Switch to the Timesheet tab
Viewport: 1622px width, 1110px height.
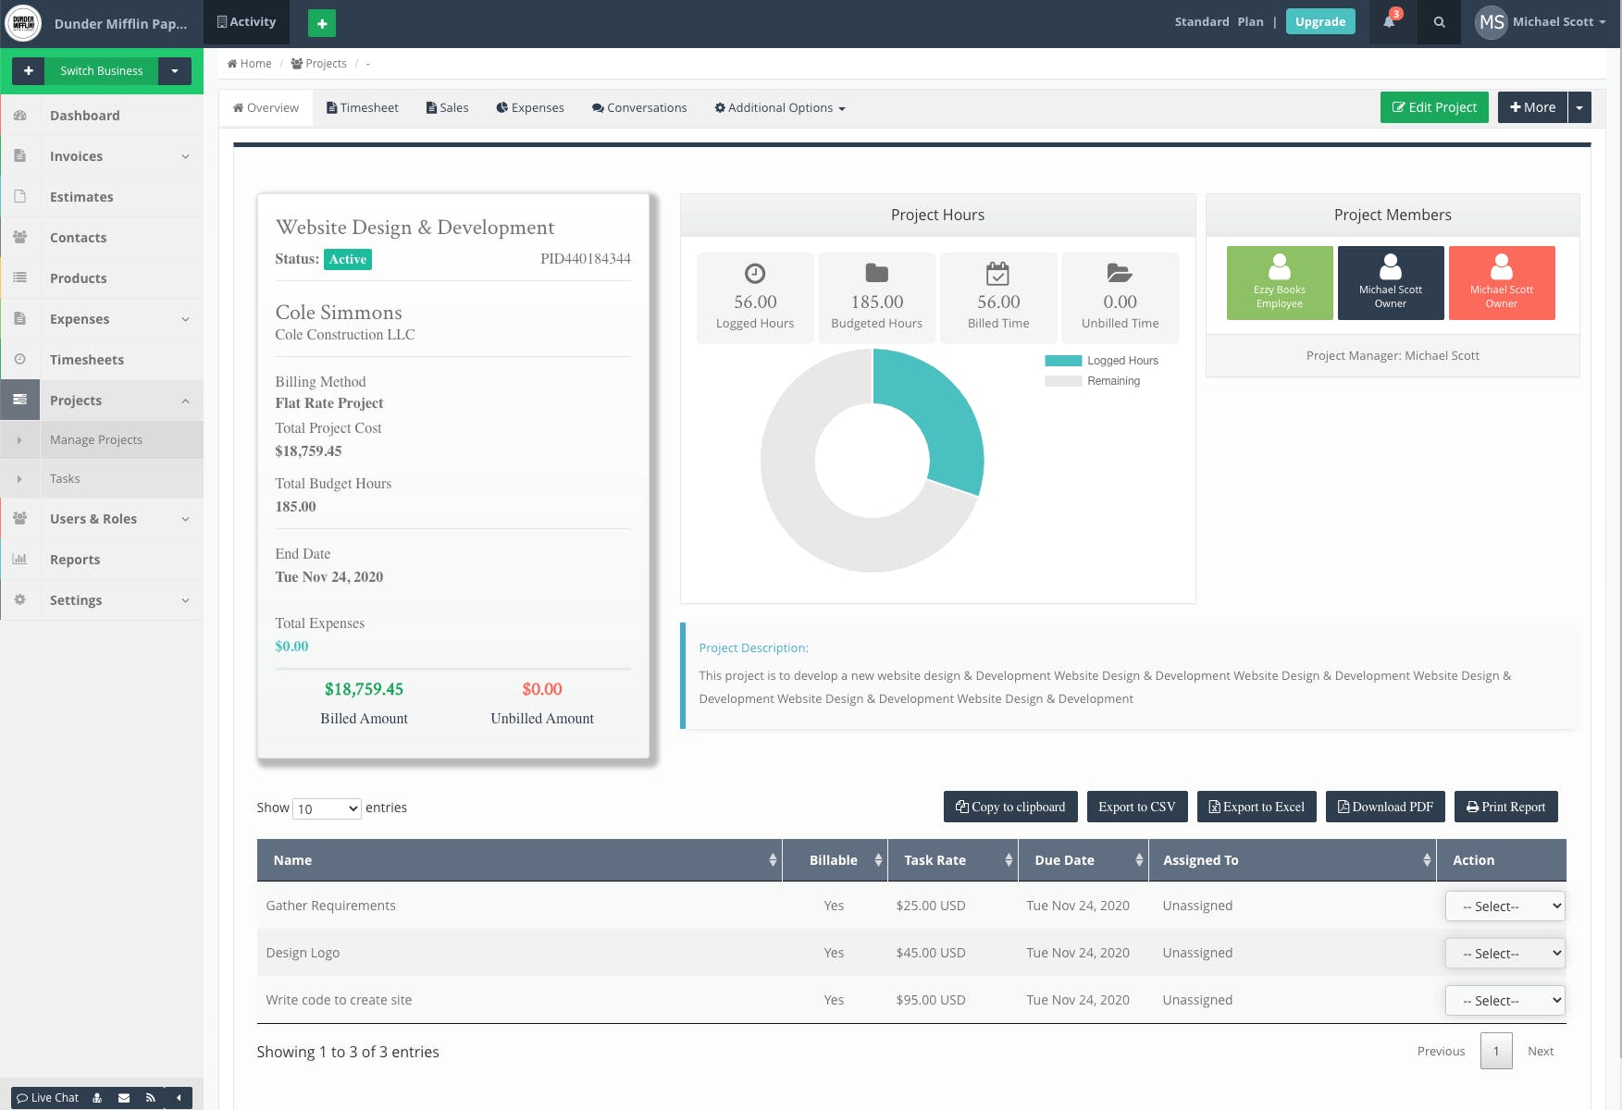pos(363,108)
